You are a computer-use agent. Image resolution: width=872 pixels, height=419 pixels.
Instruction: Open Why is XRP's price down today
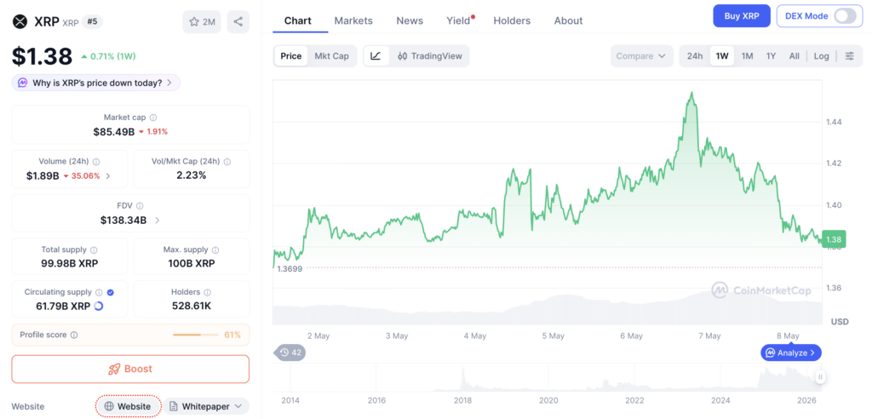pyautogui.click(x=95, y=83)
